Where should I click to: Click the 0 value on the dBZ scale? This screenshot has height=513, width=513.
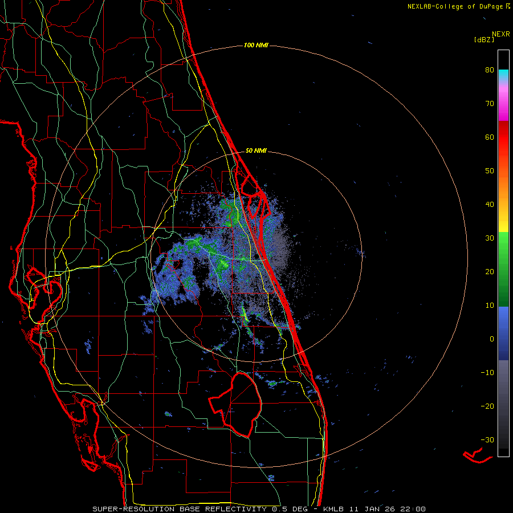492,339
